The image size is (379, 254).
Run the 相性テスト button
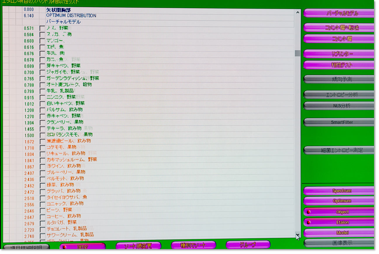(339, 65)
